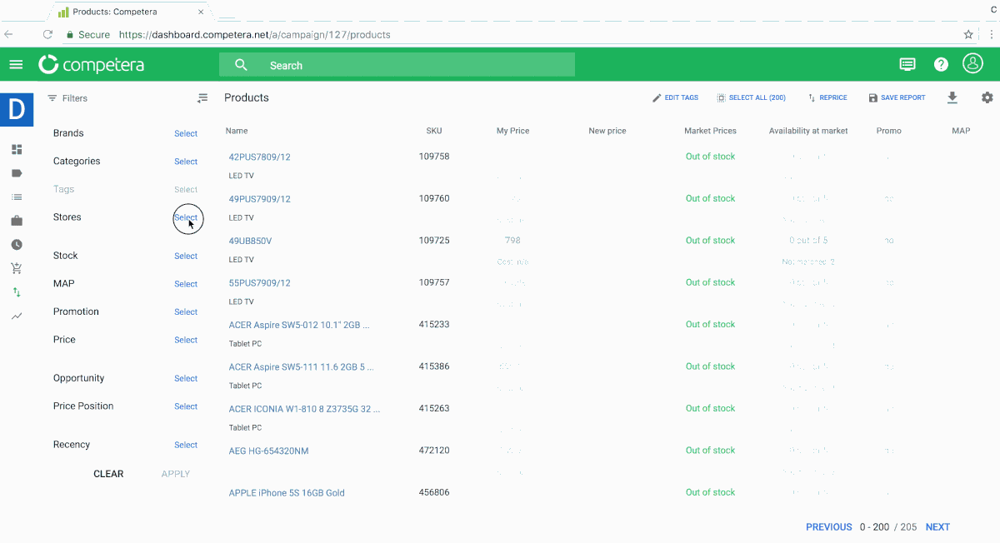Click the search magnifier icon

point(242,65)
